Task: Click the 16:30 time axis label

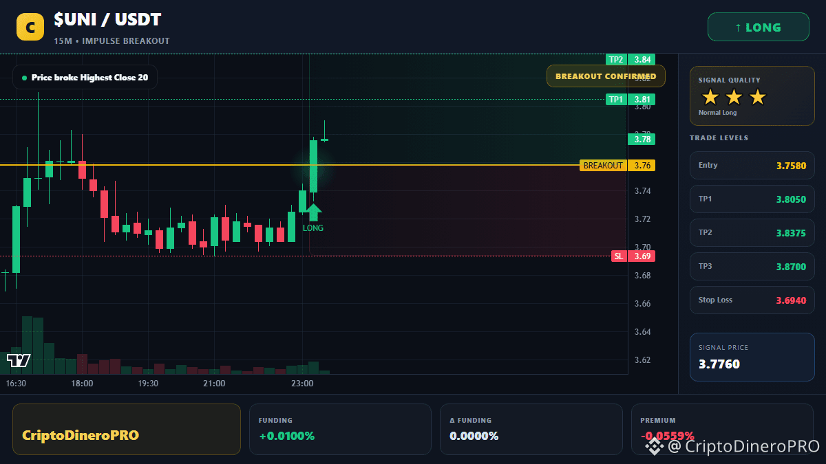Action: 16,384
